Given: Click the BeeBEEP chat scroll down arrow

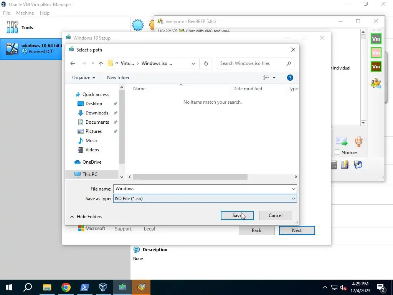Looking at the screenshot, I should point(363,123).
